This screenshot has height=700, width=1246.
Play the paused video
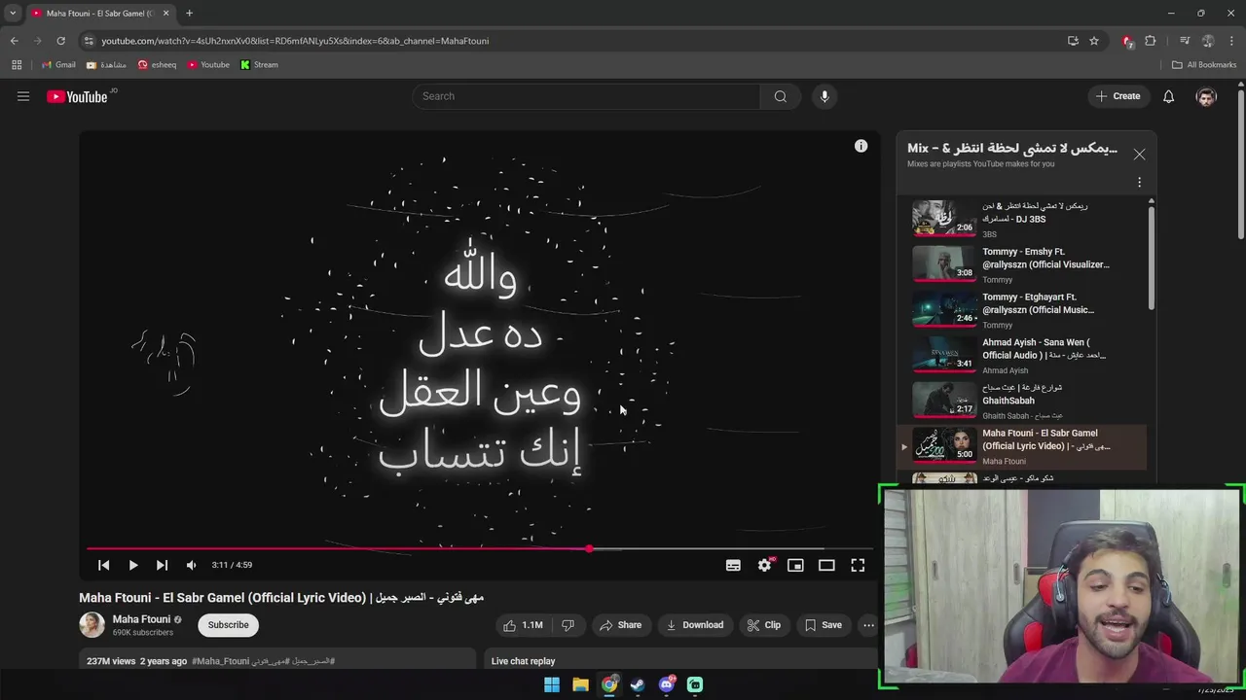point(133,565)
